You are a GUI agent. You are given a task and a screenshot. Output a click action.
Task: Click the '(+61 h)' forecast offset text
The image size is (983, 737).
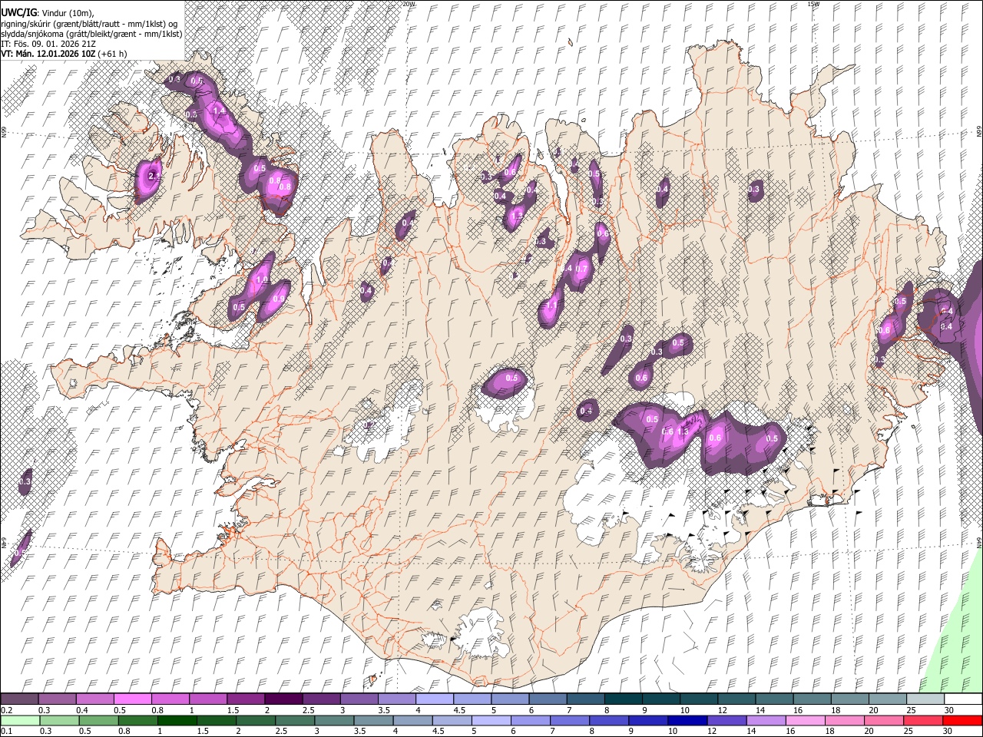(112, 54)
